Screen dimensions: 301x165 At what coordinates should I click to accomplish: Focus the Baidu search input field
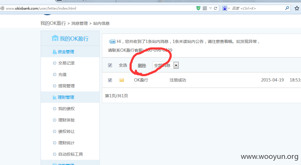(x=258, y=8)
